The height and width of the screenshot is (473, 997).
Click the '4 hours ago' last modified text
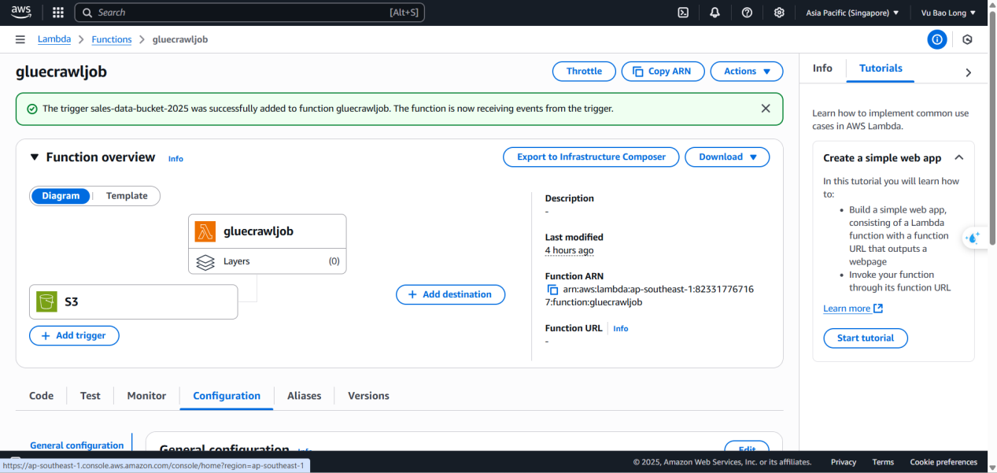point(570,250)
